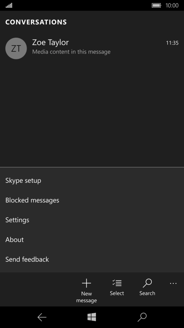Tap the signal strength bars icon

[x=9, y=5]
